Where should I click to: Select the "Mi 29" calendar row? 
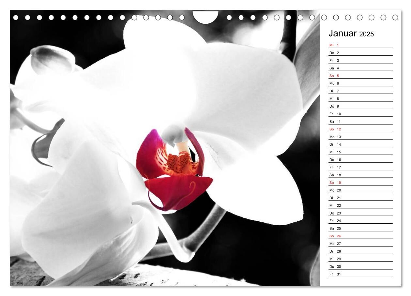335,259
